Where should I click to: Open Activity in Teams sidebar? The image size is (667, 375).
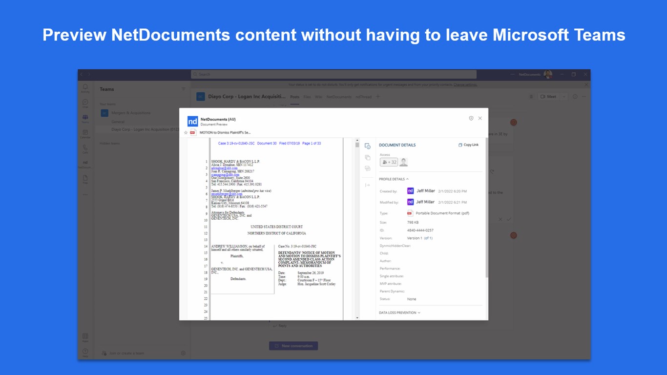pos(85,88)
